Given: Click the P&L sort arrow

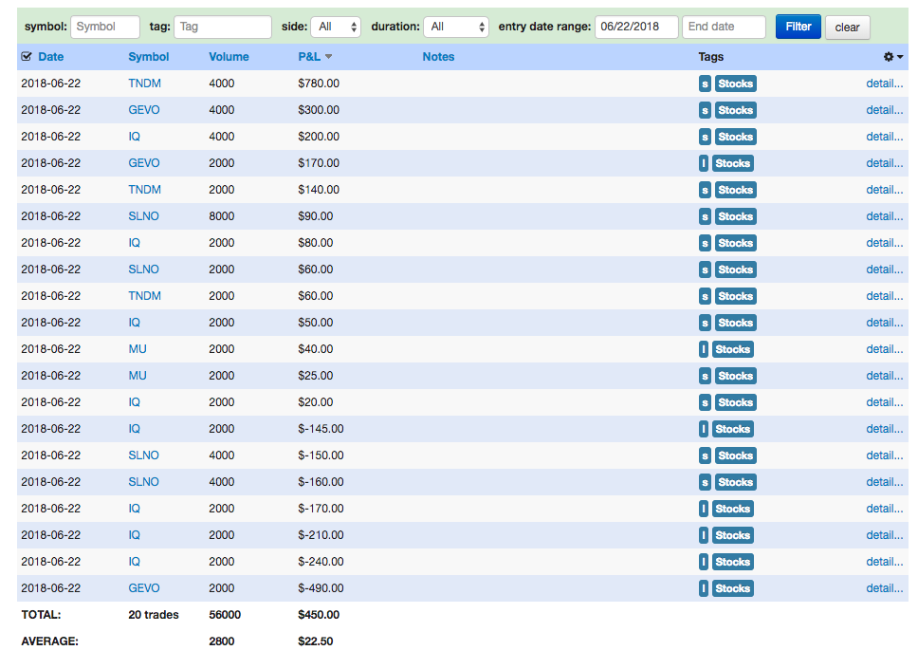Looking at the screenshot, I should (x=328, y=57).
